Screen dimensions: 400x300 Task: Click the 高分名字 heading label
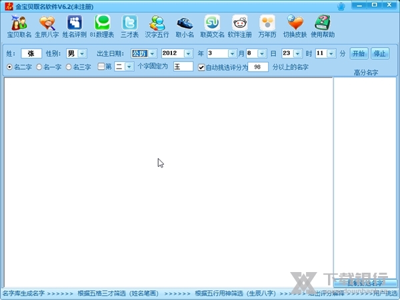click(365, 73)
